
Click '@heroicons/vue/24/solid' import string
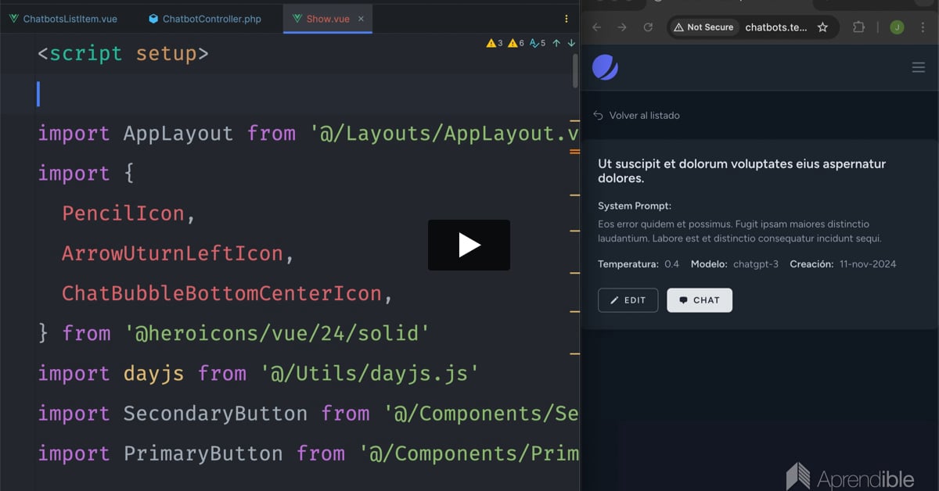(277, 333)
